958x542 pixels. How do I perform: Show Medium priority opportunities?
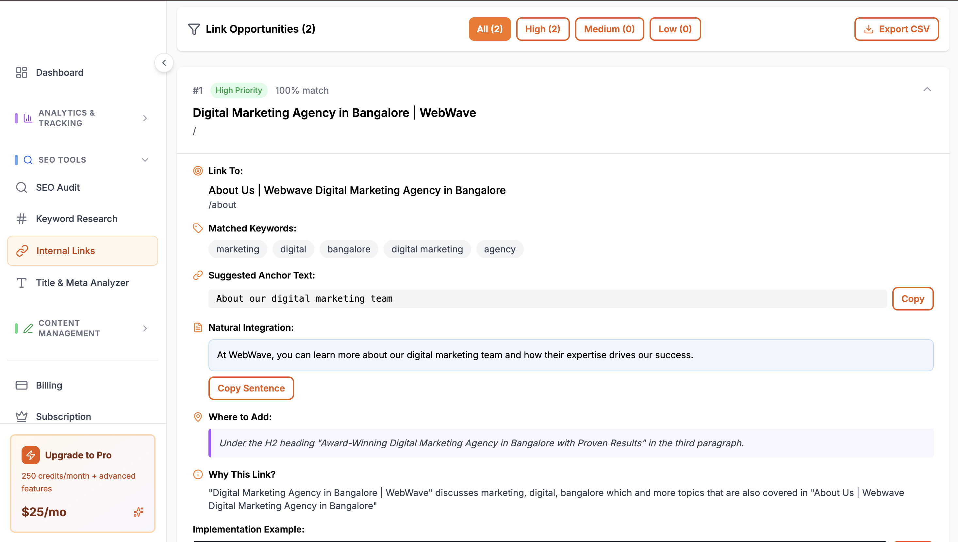click(x=609, y=29)
